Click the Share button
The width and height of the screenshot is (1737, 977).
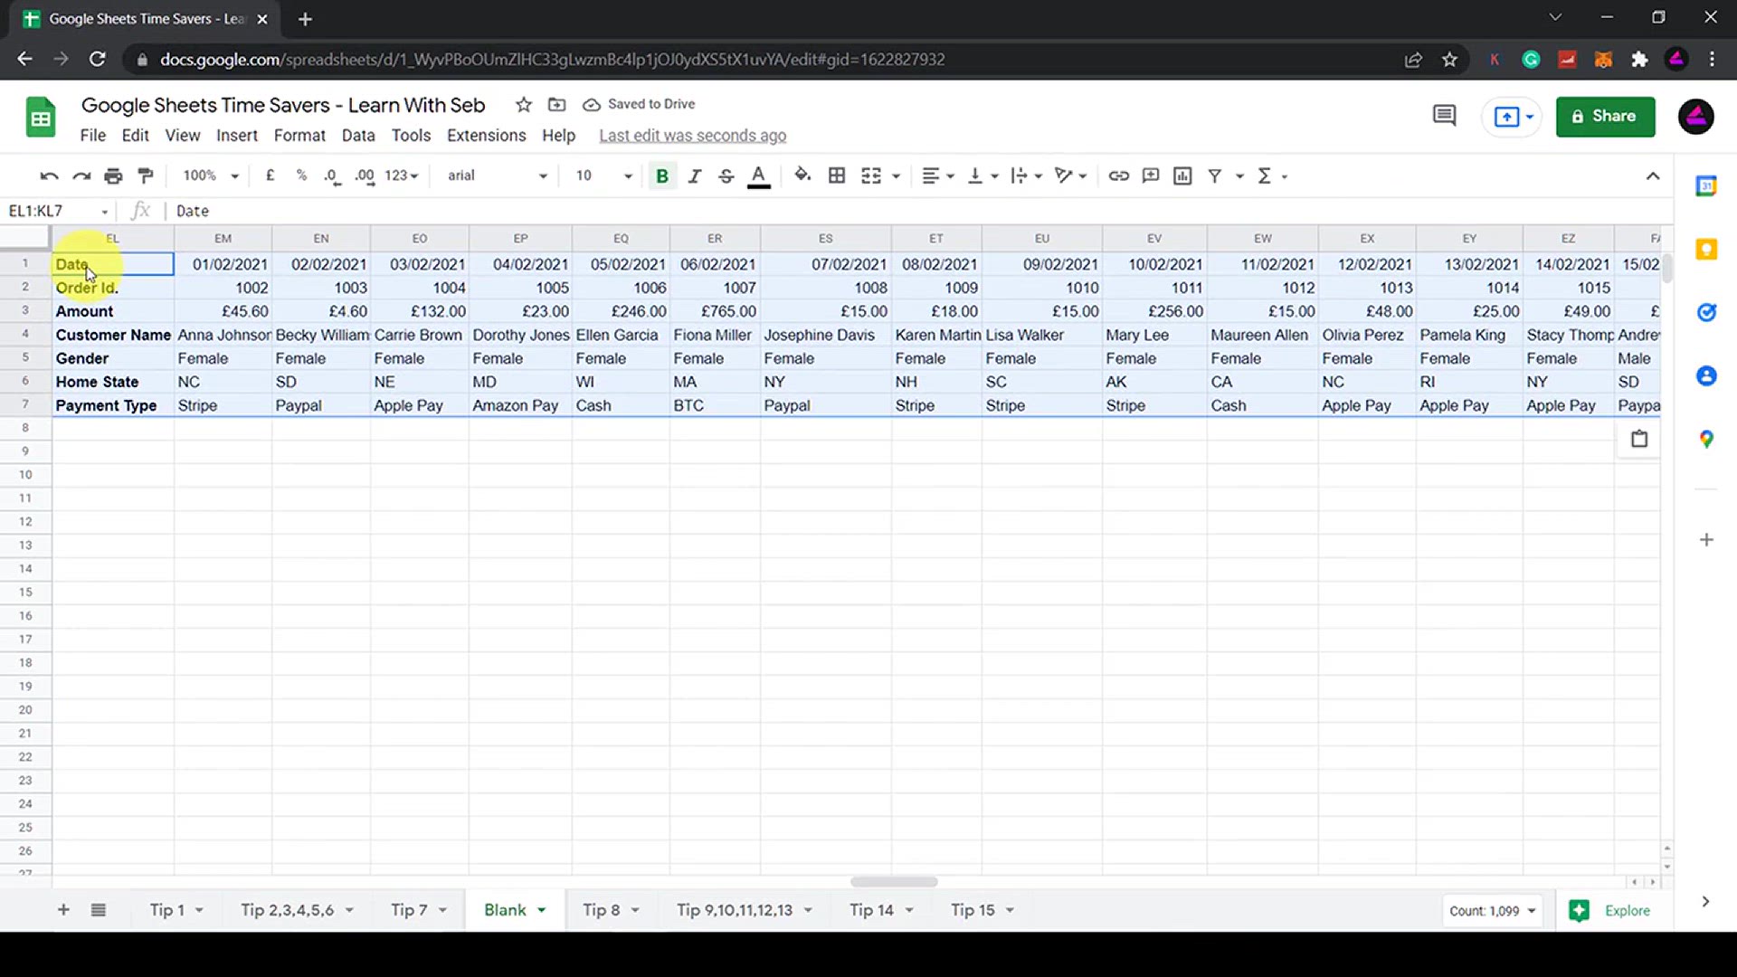coord(1606,116)
